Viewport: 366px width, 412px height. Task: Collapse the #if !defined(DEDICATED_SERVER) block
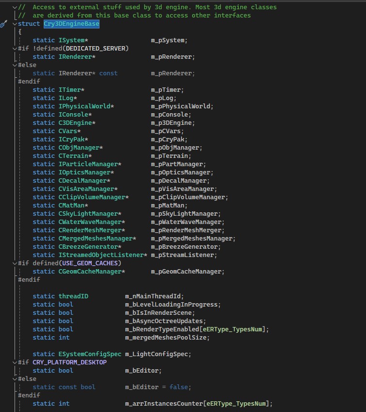(x=14, y=49)
